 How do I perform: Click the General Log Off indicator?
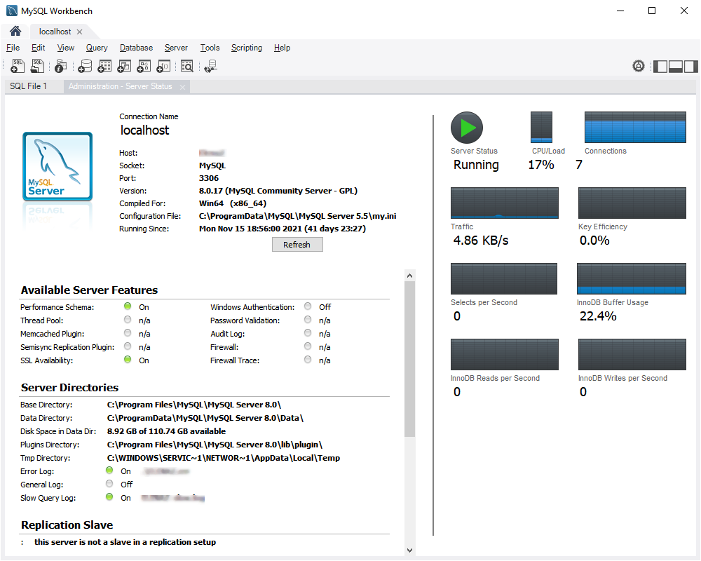pyautogui.click(x=109, y=484)
